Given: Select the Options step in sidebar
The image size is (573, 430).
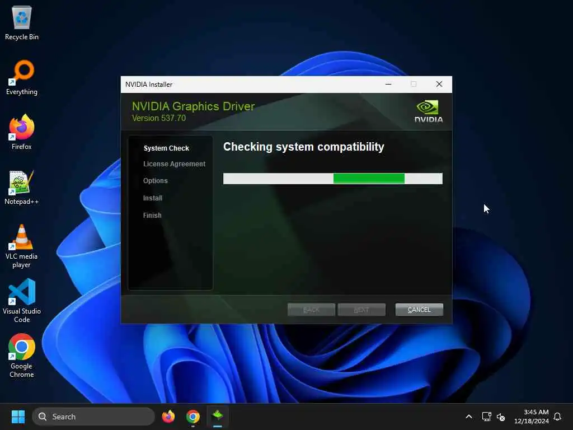Looking at the screenshot, I should (x=156, y=181).
